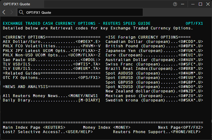This screenshot has height=140, width=212.
Task: Open Australian Dollar code <0#AUX*.U>
Action: click(191, 60)
